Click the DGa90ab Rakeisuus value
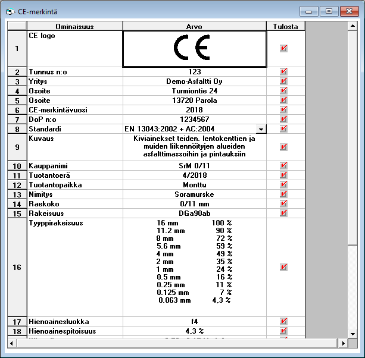 [x=194, y=213]
